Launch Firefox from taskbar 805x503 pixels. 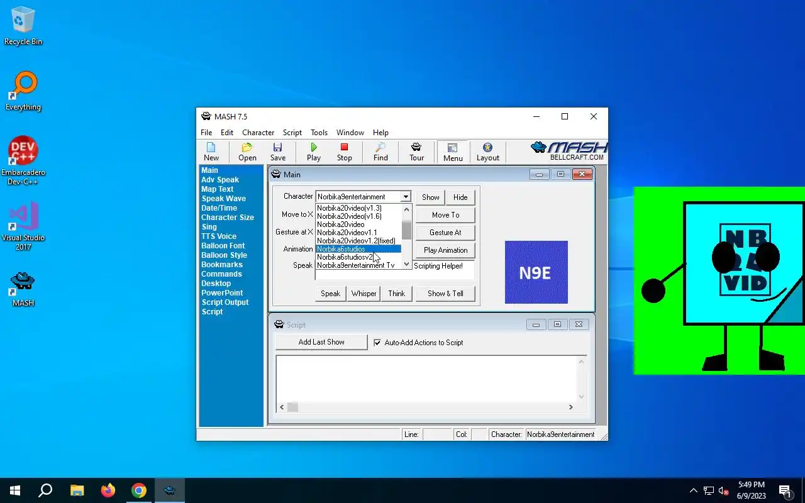click(x=108, y=490)
